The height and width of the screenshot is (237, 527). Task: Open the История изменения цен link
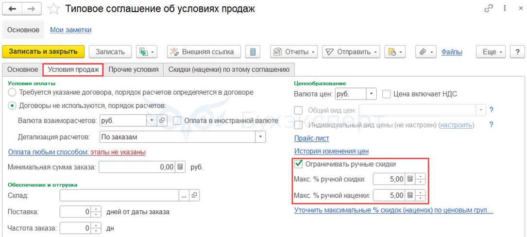[x=331, y=151]
